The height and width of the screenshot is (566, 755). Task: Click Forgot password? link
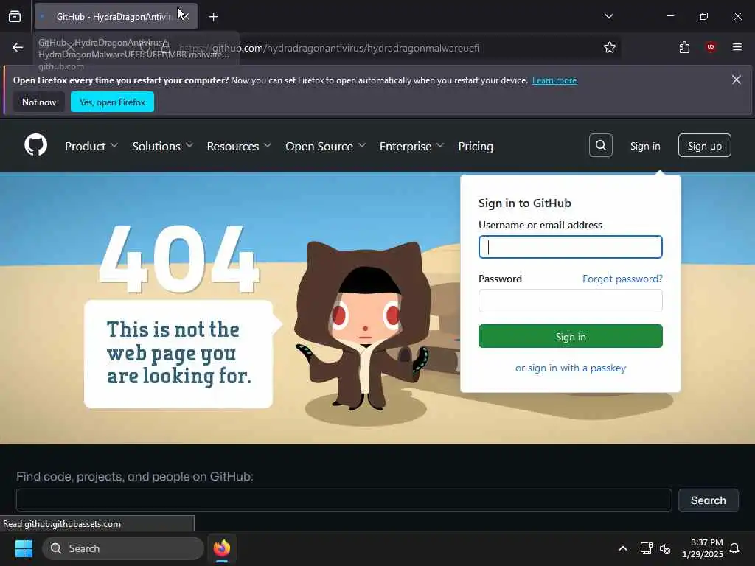coord(622,279)
